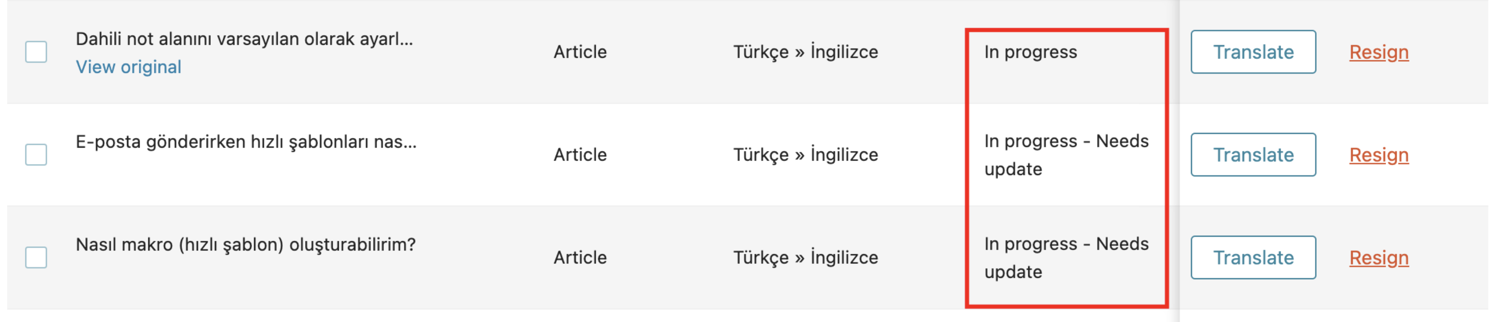Click Translate for the 'E-posta gönderirken' job

point(1253,155)
